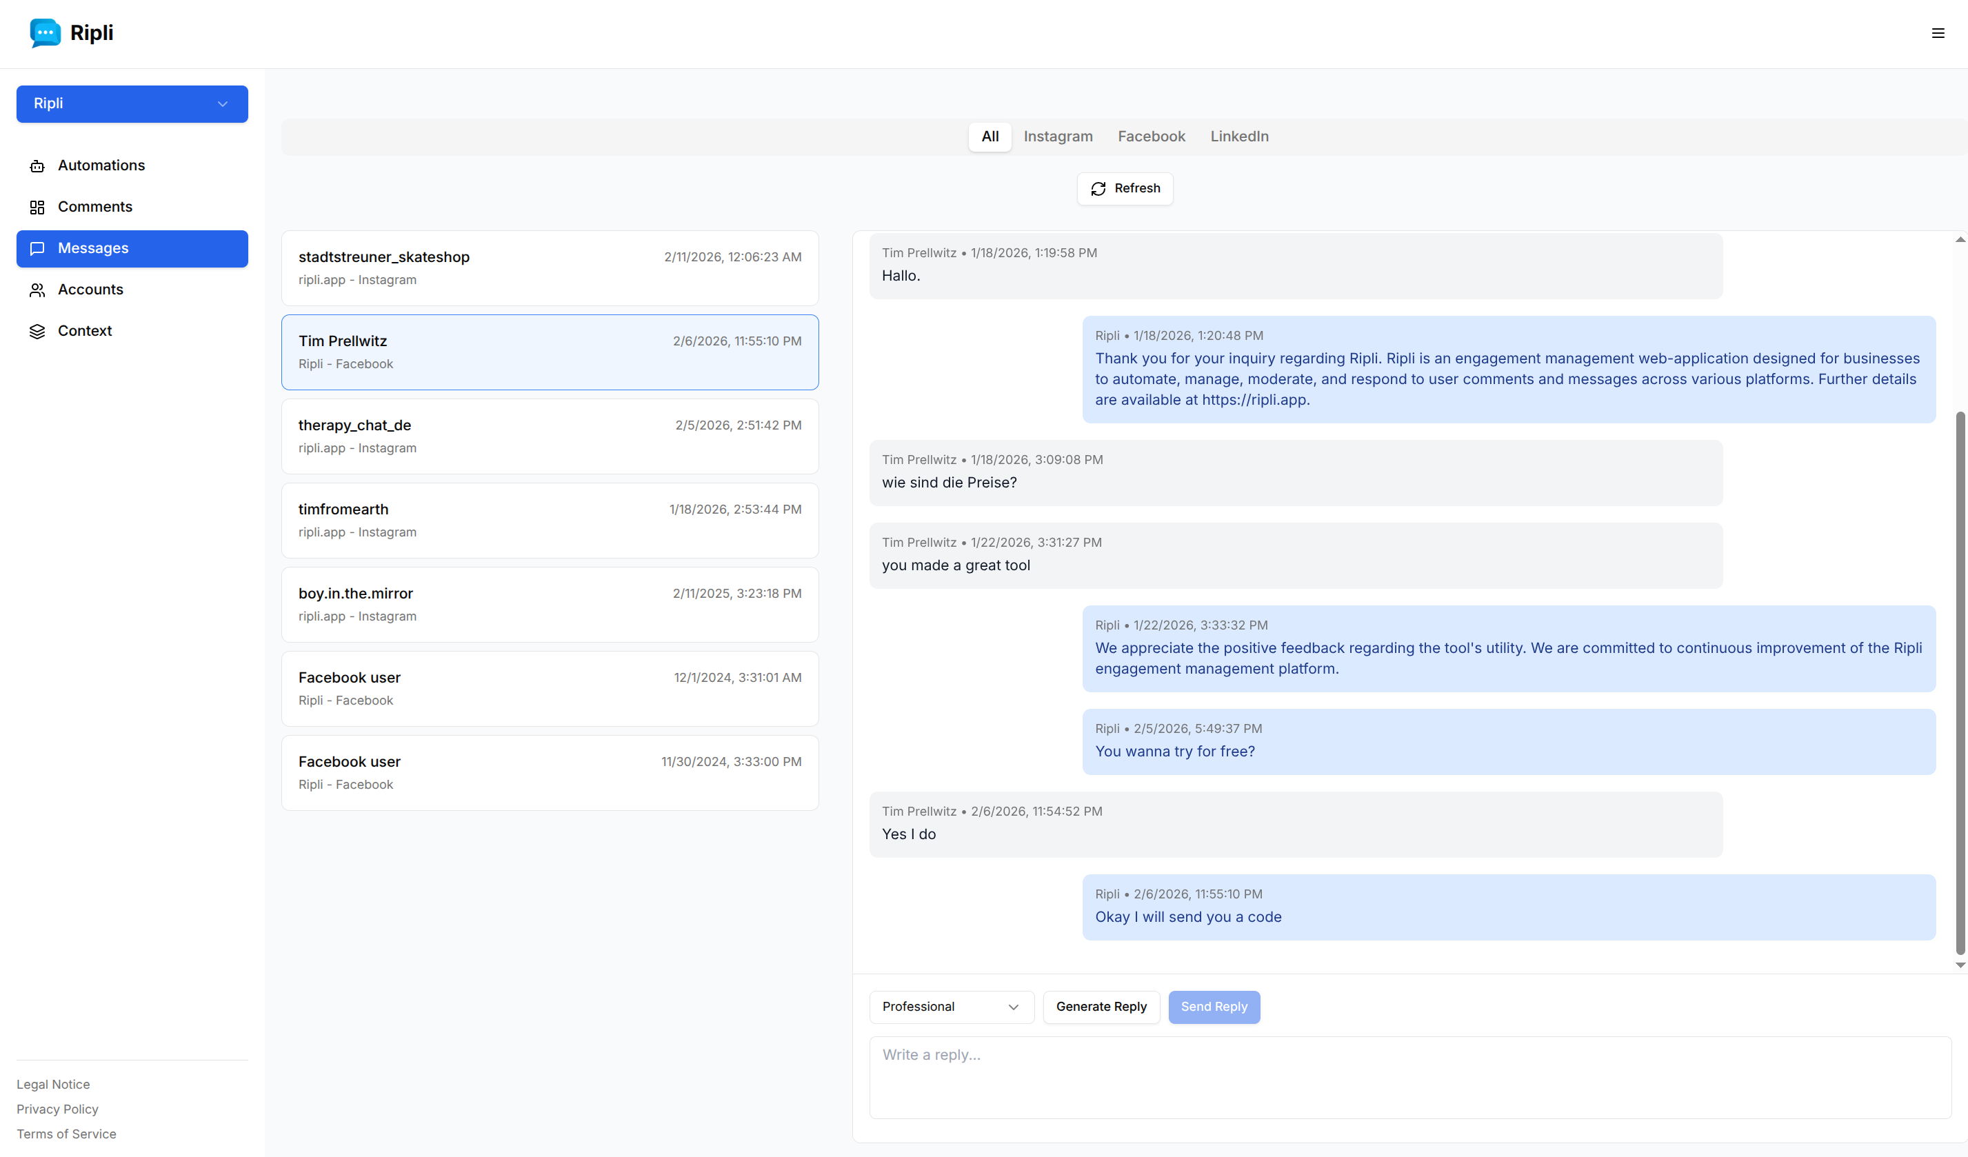Click the "you made a great tool" message

pyautogui.click(x=1296, y=555)
